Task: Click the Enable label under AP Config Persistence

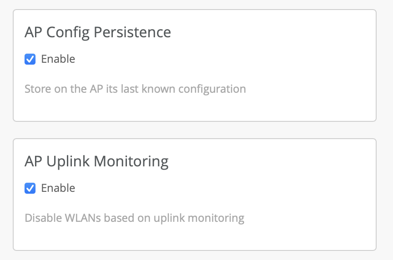Action: point(58,59)
